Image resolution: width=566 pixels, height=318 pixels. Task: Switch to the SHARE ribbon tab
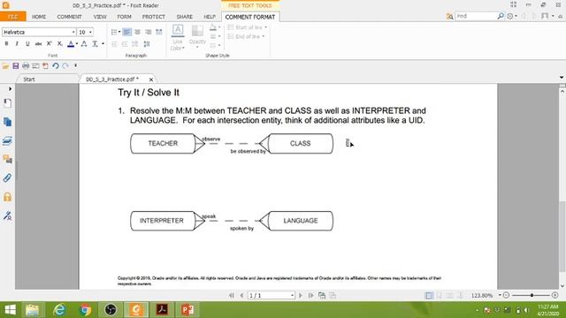185,17
